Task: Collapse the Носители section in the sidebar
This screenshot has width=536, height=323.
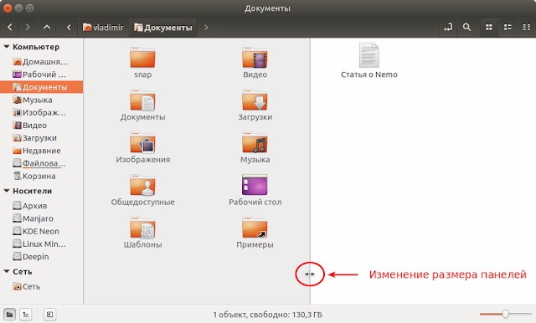Action: (7, 191)
